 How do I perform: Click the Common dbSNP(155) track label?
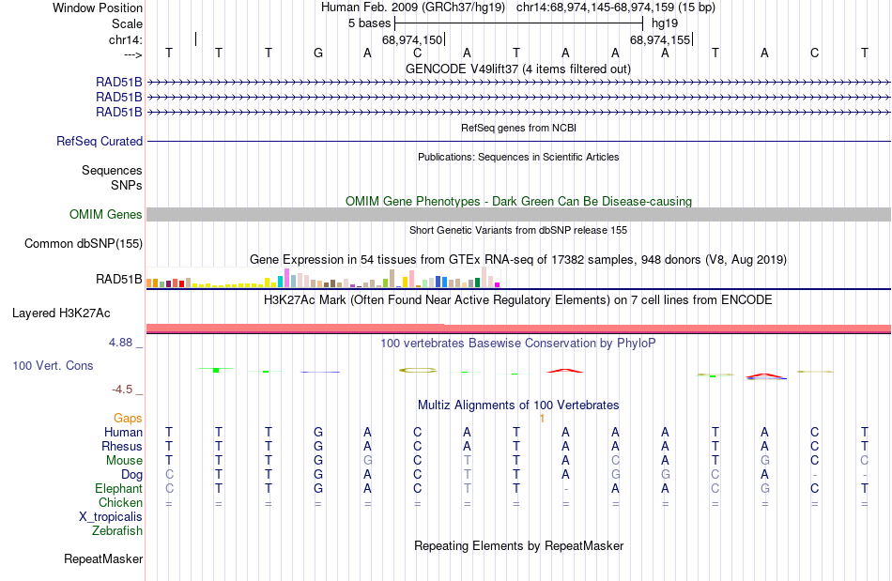pyautogui.click(x=83, y=243)
